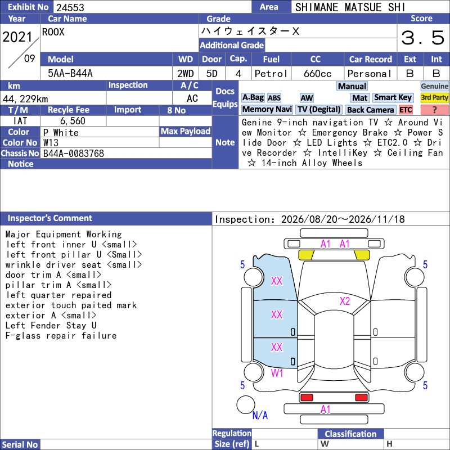
Task: Select the Back Camera tag
Action: click(370, 110)
